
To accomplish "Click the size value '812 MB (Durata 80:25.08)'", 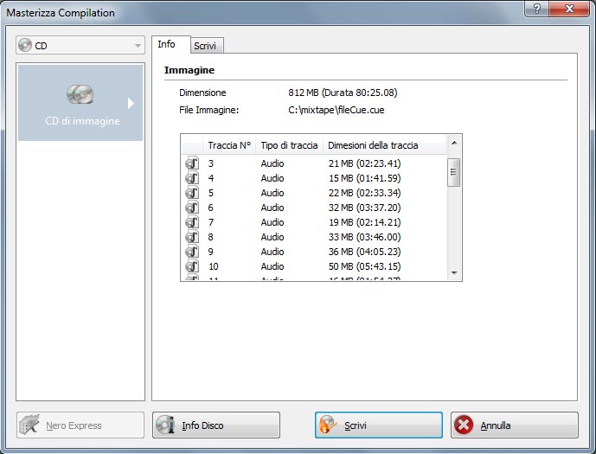I will (x=343, y=93).
